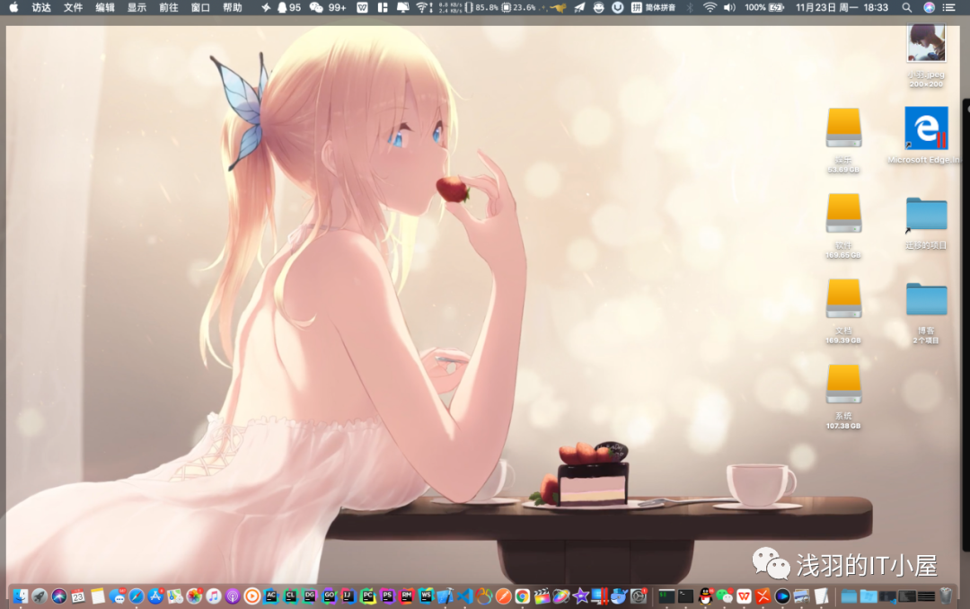Open 简体拼音 input method menu

[x=653, y=7]
